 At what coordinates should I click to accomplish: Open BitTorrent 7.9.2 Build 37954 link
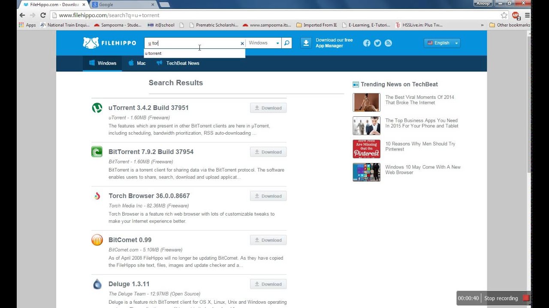[x=151, y=152]
